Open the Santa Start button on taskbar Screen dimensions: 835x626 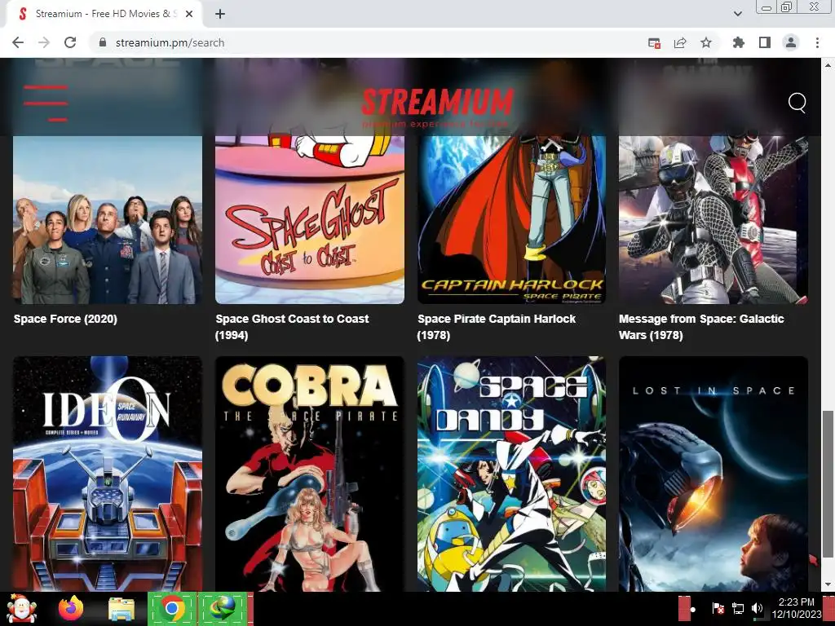[21, 608]
